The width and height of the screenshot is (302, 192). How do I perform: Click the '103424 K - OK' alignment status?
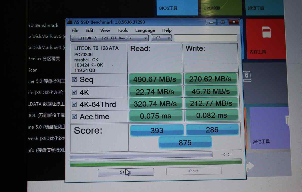pyautogui.click(x=89, y=65)
